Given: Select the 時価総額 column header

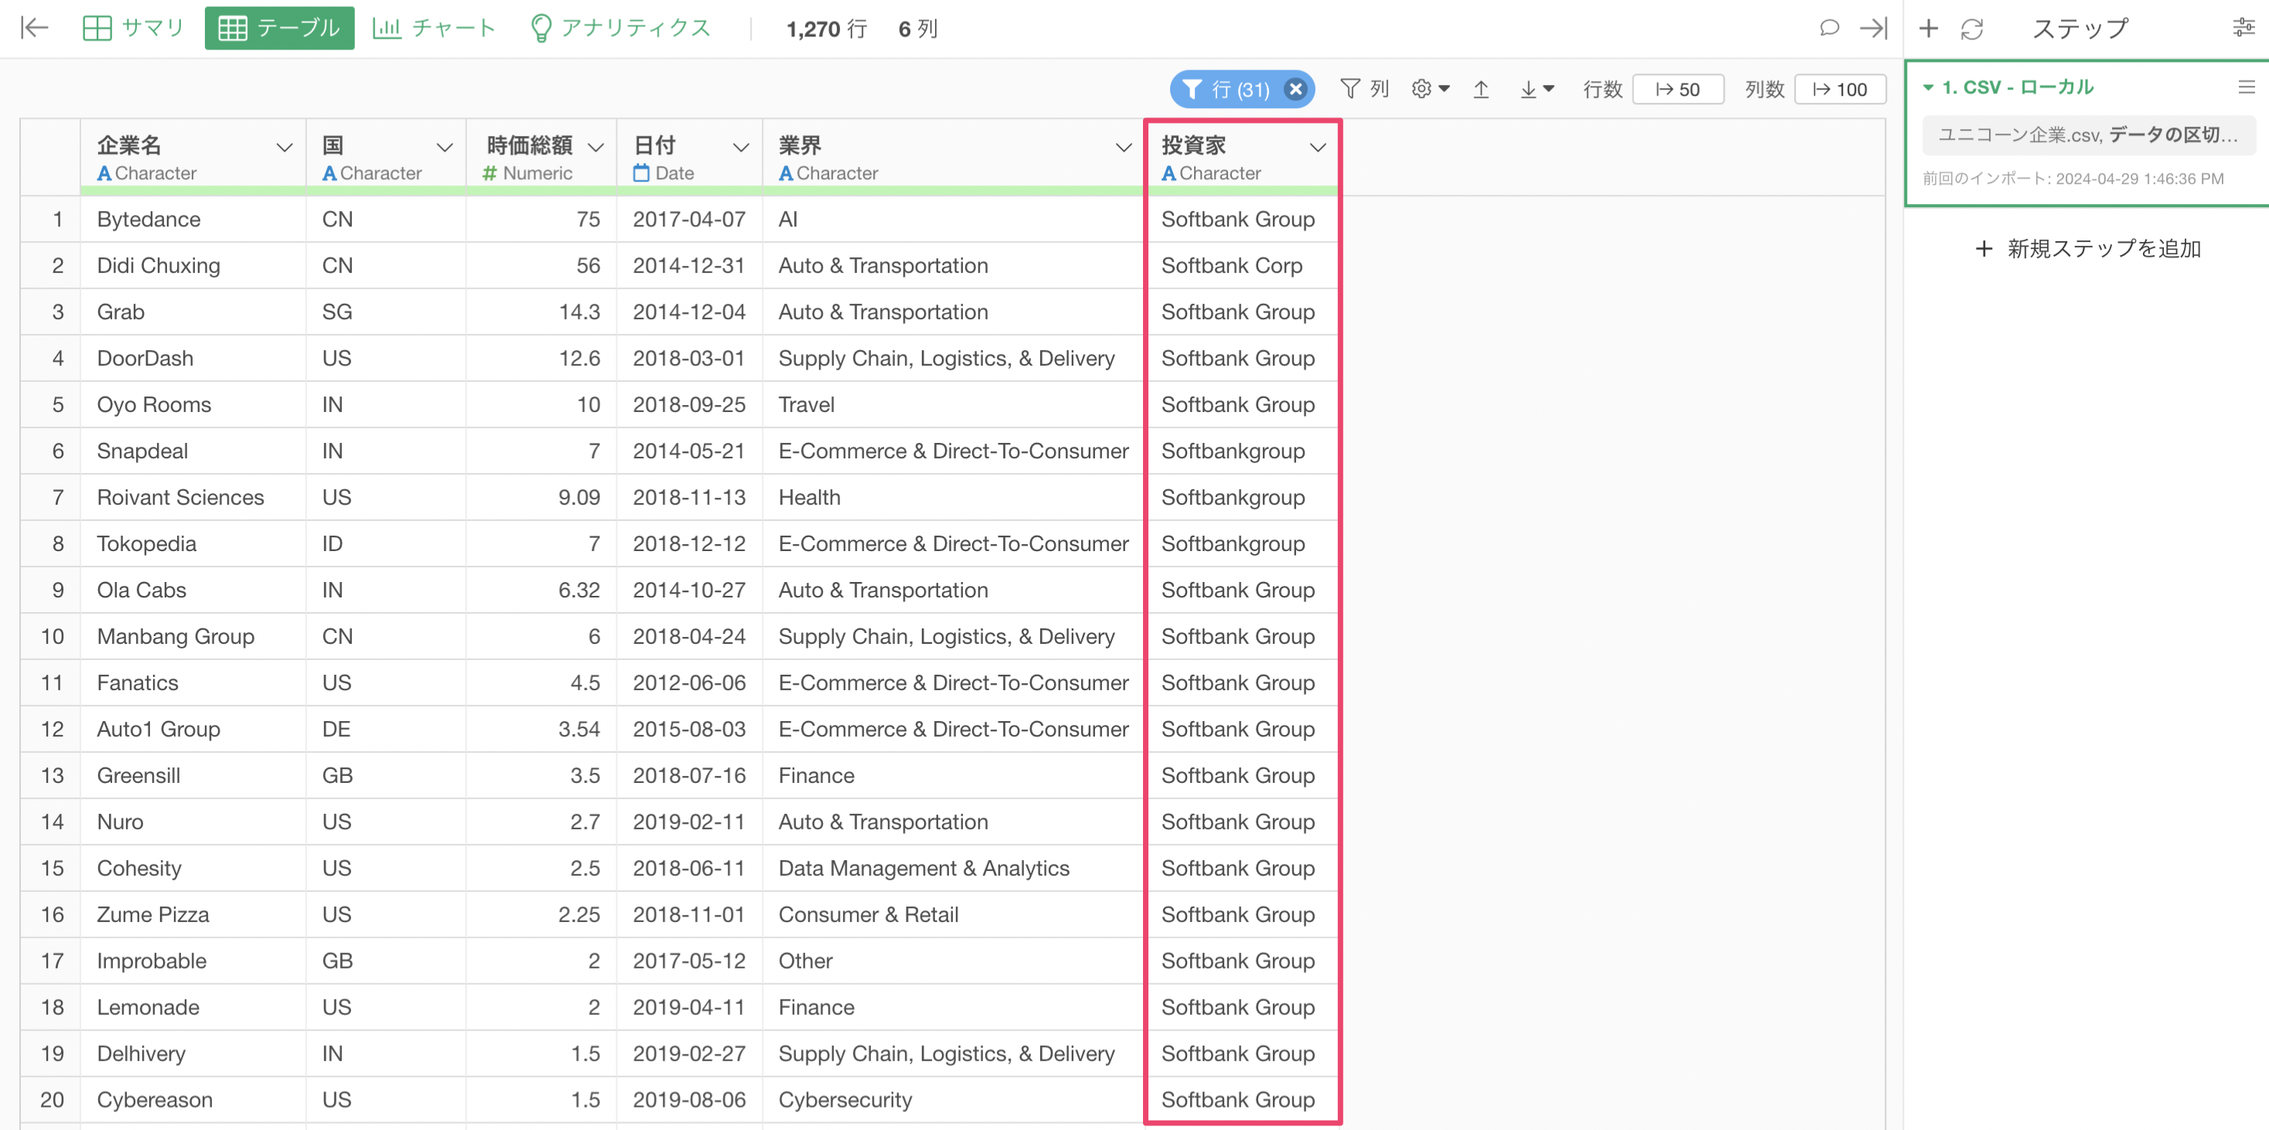Looking at the screenshot, I should [541, 158].
